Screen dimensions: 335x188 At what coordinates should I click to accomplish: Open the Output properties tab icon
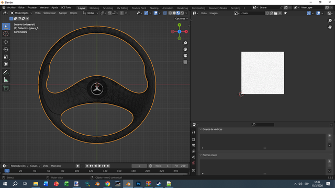pos(194,145)
